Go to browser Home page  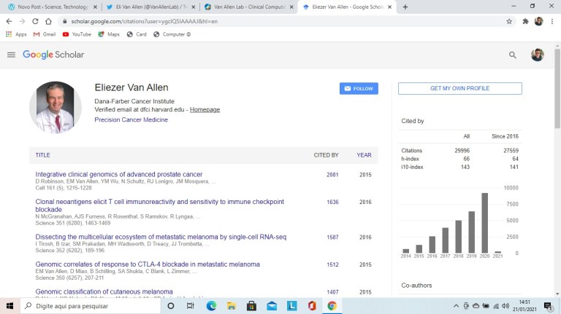click(48, 21)
